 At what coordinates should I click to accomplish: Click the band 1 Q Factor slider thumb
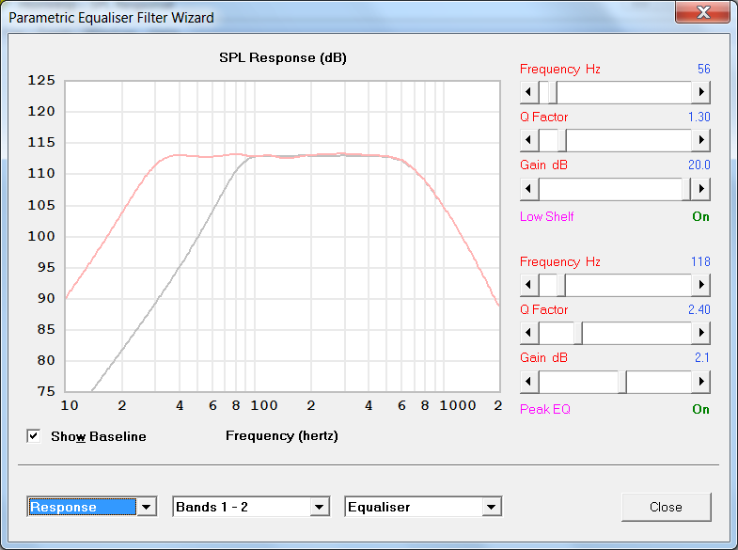point(562,140)
